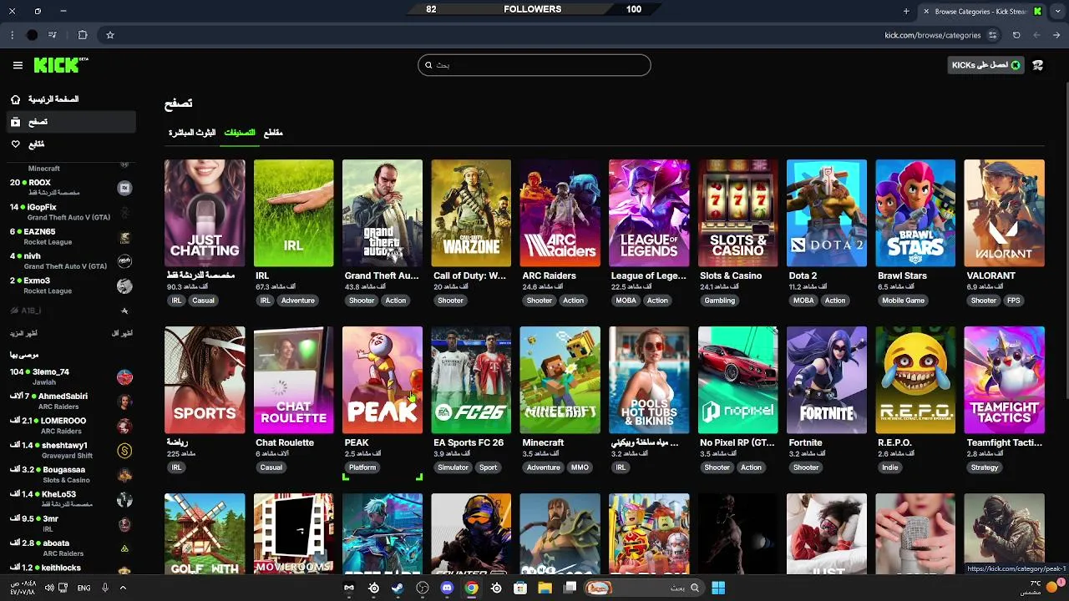Show hidden system tray icons chevron
Viewport: 1069px width, 601px height.
123,588
